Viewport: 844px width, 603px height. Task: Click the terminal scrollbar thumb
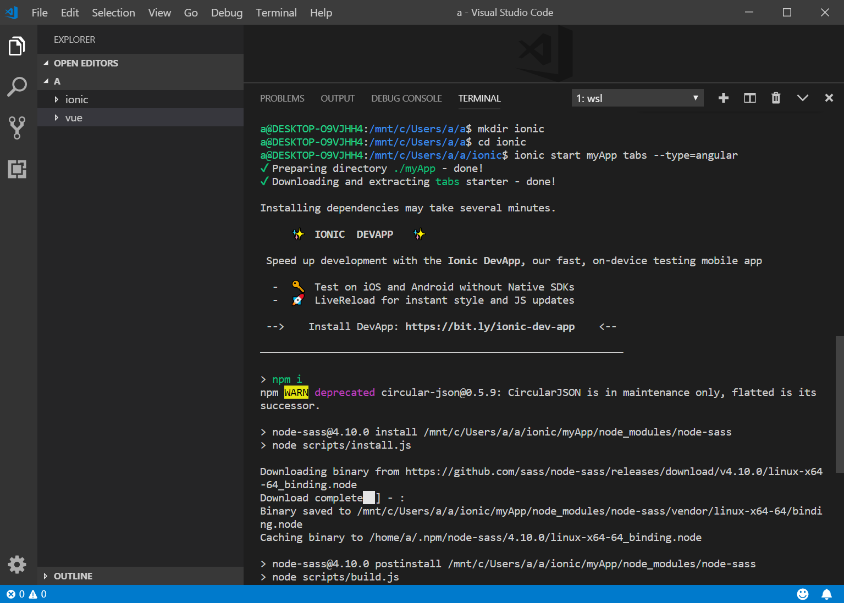coord(839,404)
